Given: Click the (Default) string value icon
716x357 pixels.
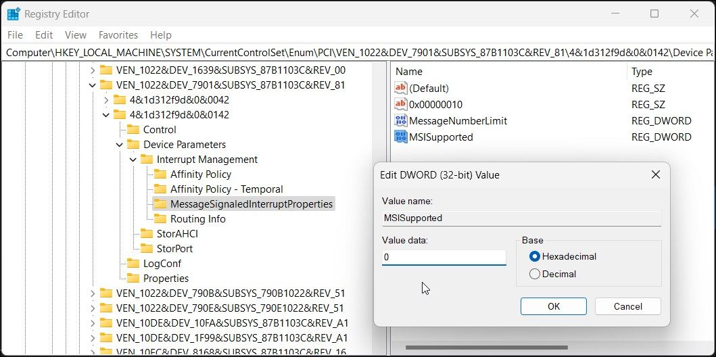Looking at the screenshot, I should (401, 89).
